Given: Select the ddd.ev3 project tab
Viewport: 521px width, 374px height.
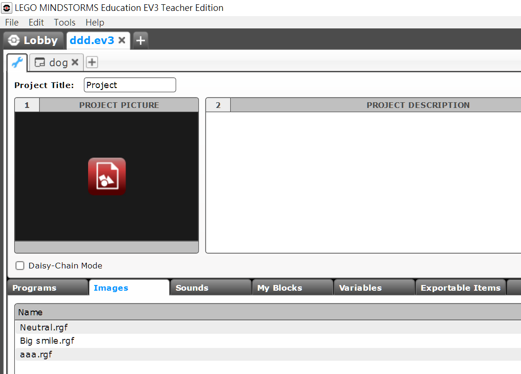Looking at the screenshot, I should (92, 41).
